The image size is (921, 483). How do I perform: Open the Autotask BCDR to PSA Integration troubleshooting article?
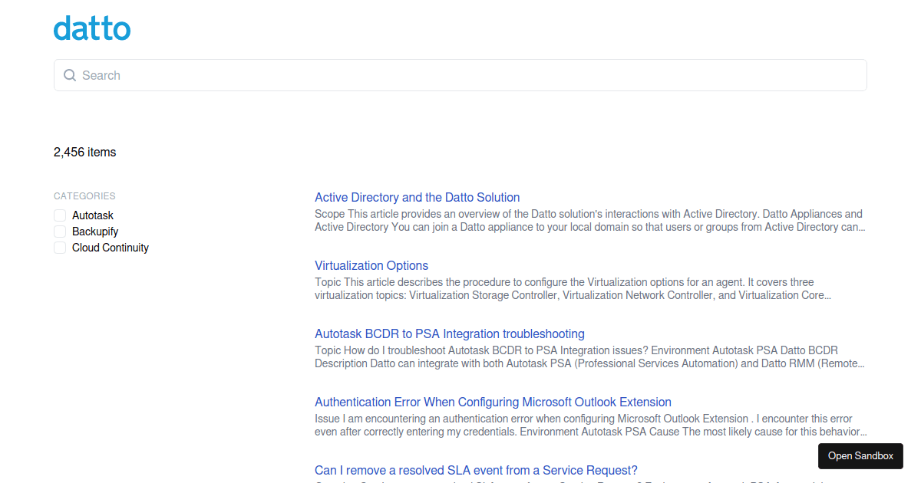click(x=449, y=333)
